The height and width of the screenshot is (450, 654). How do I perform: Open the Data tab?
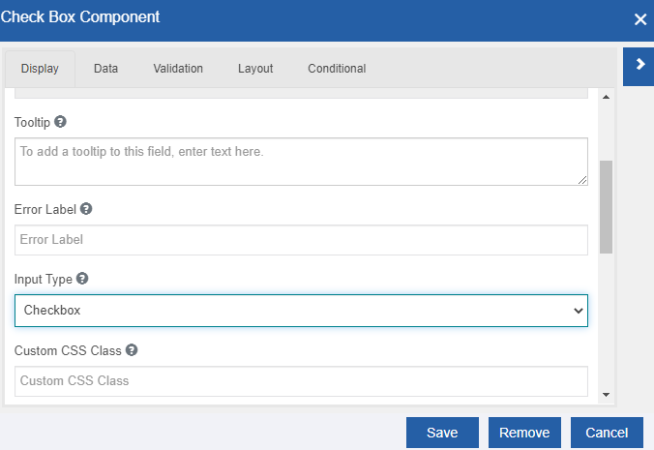tap(106, 69)
